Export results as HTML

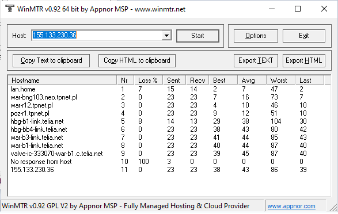pos(303,60)
